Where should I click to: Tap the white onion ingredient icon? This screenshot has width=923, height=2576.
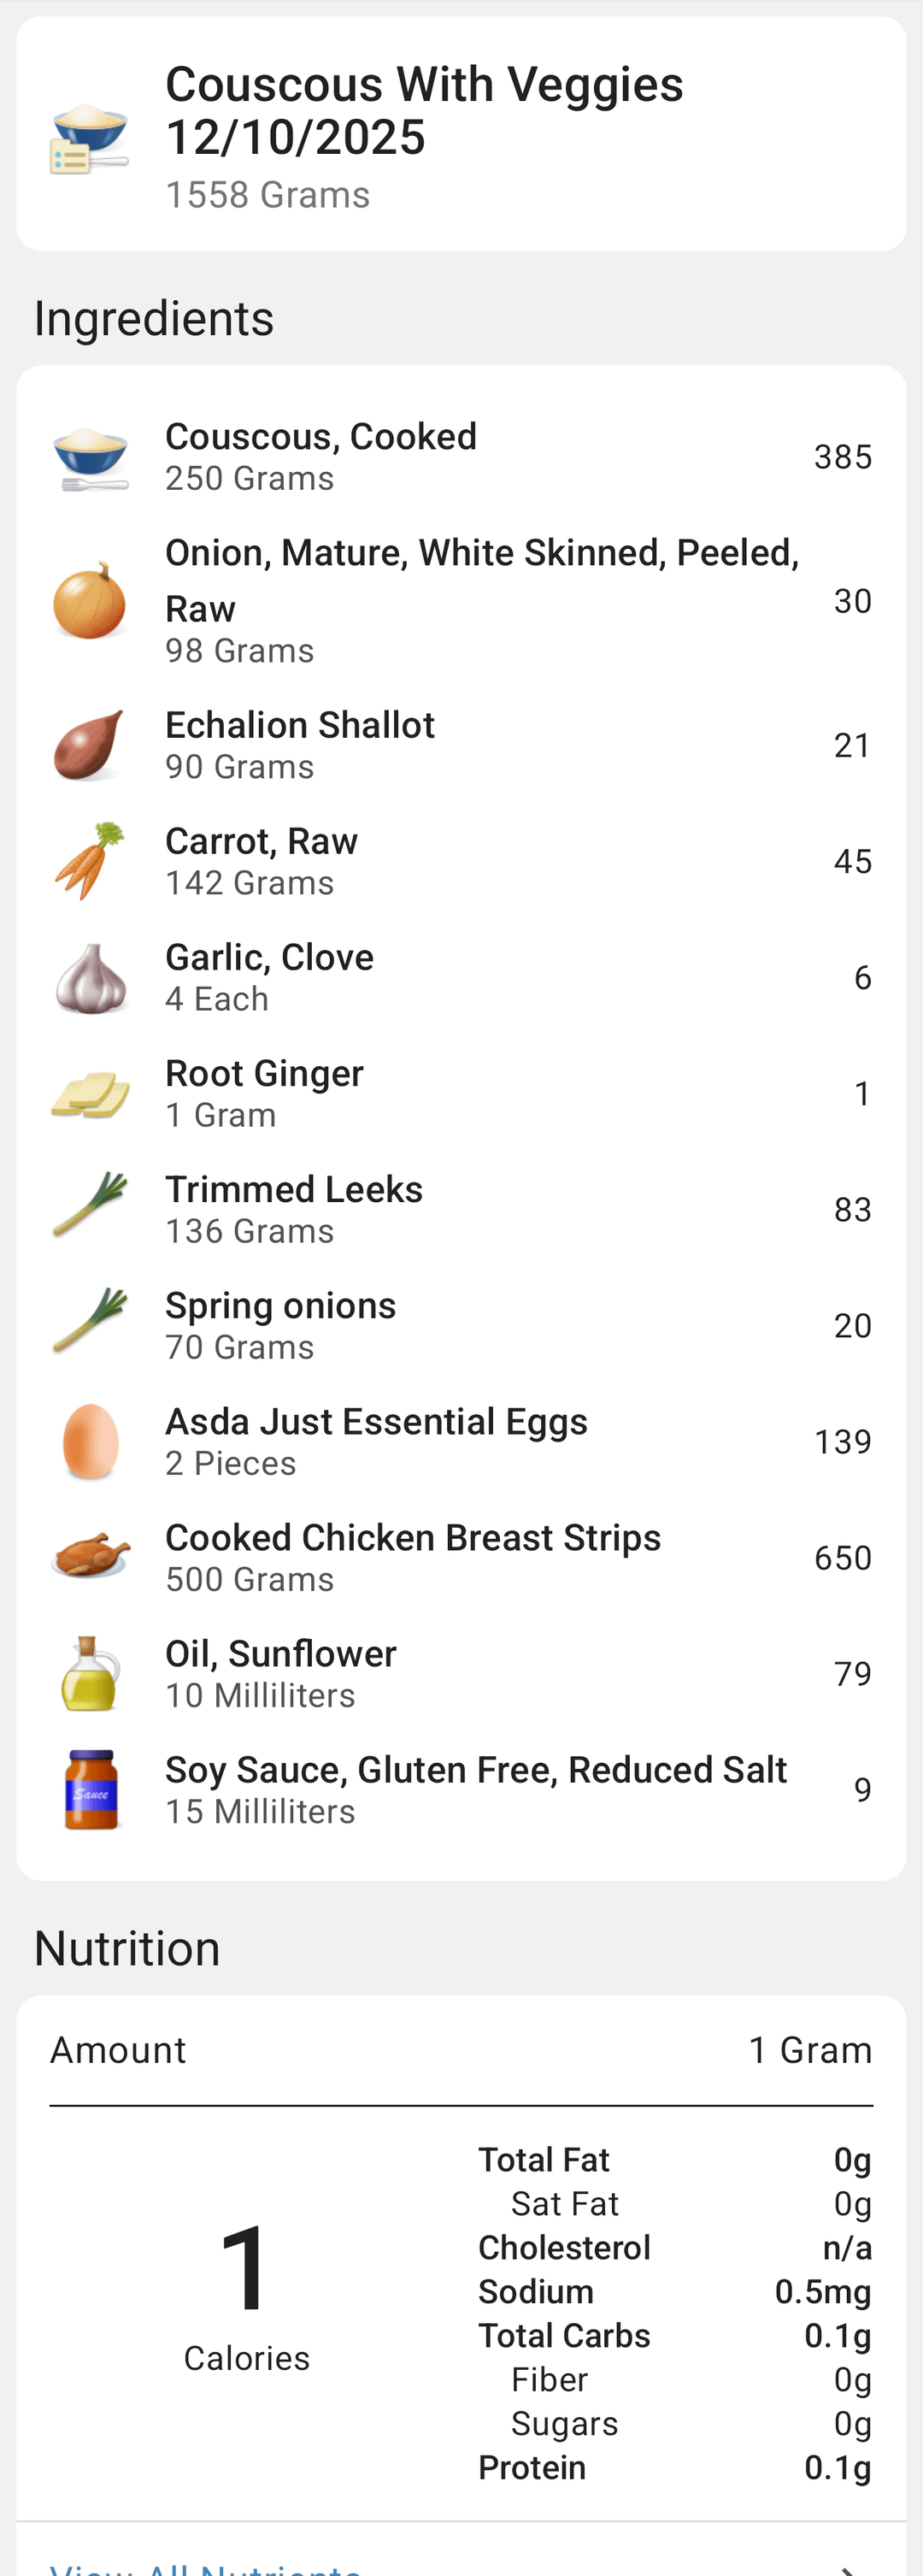[x=89, y=601]
